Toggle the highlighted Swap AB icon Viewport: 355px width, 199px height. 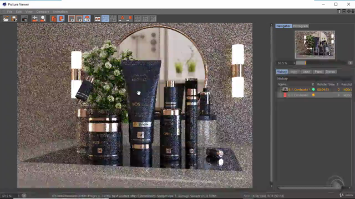[x=105, y=19]
